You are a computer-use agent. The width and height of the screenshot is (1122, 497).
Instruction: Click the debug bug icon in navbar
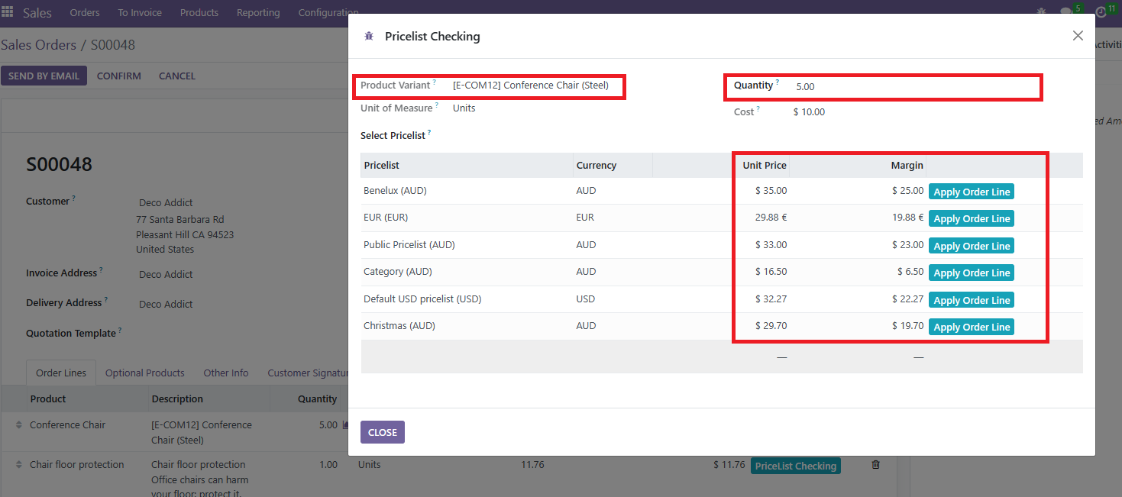pos(1041,13)
